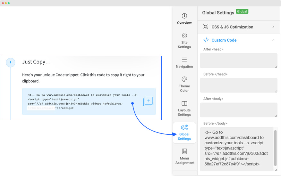The image size is (281, 176).
Task: Open Layouts Settings columns icon
Action: coord(184,103)
